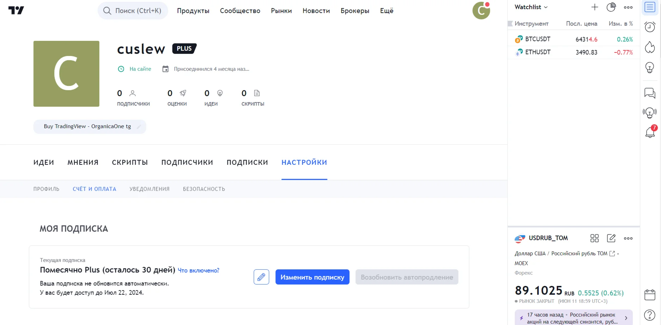Screen dimensions: 661x325
Task: Click Возобновить автопродление button
Action: tap(407, 277)
